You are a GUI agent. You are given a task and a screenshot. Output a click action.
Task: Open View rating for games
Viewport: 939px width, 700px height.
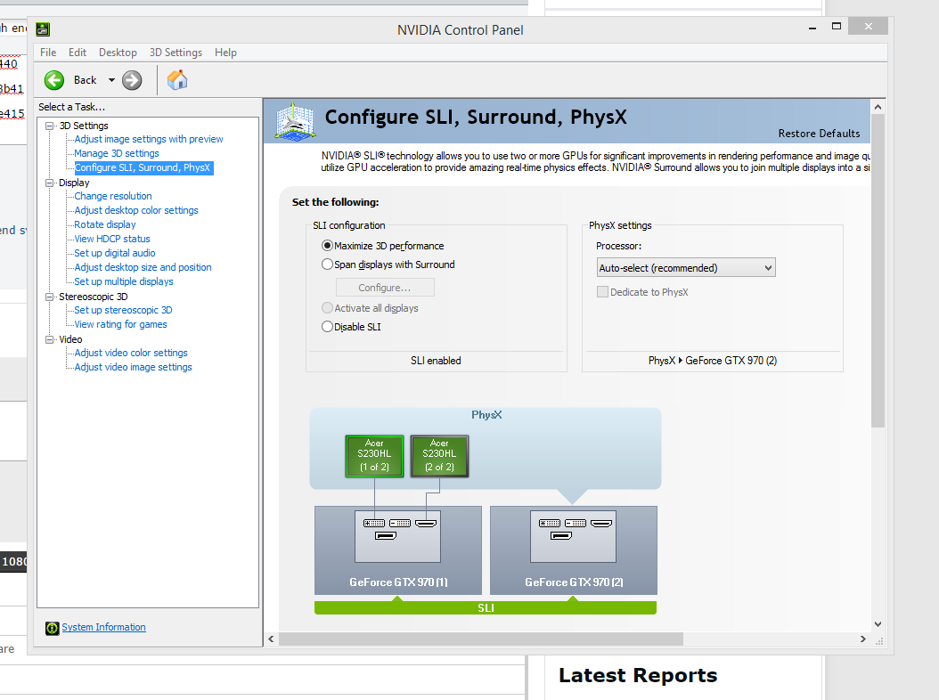[x=121, y=324]
